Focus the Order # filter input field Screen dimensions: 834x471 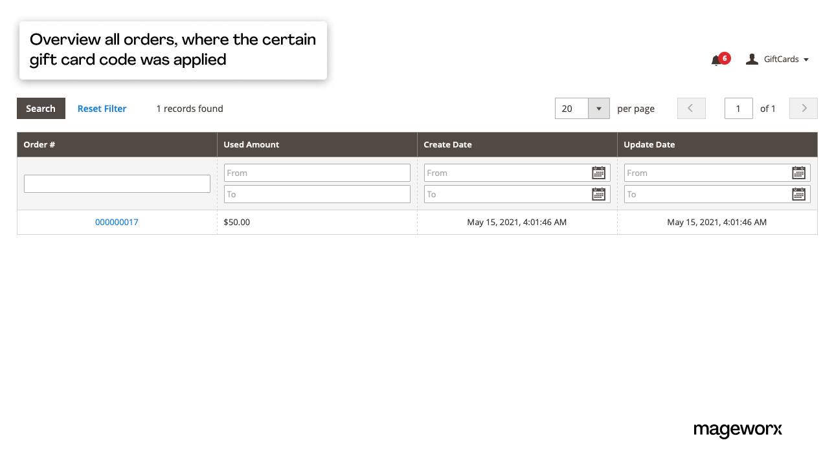[117, 184]
